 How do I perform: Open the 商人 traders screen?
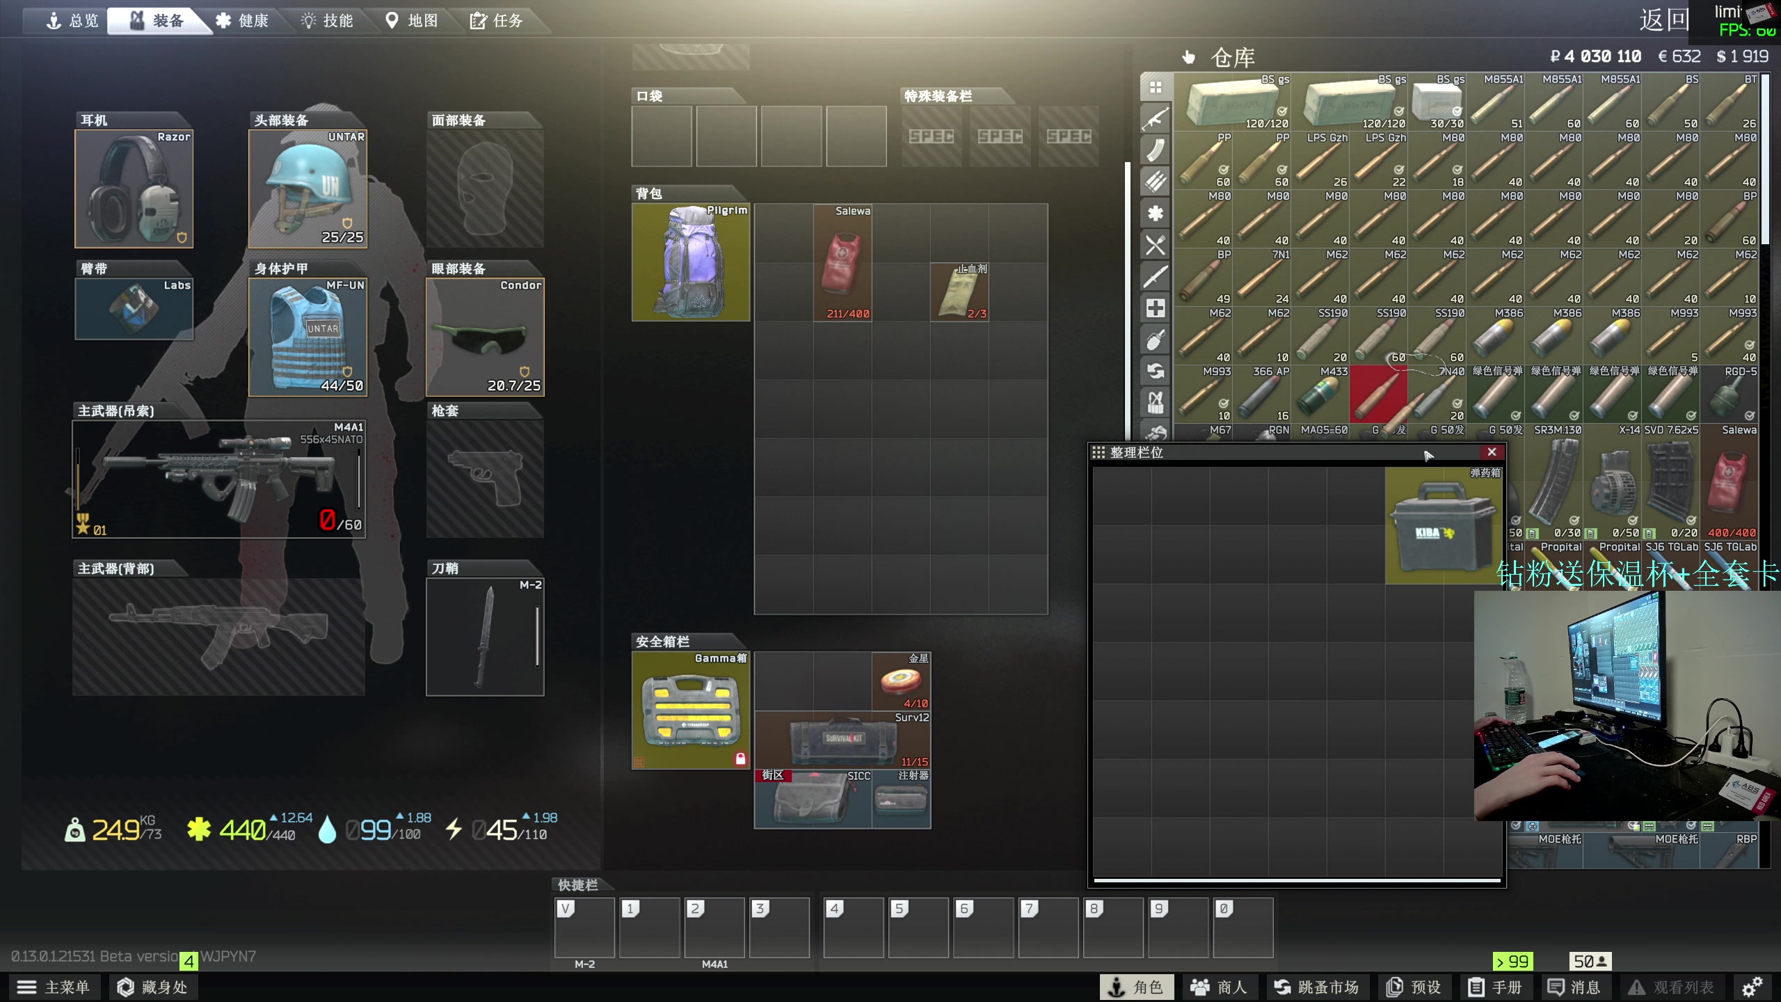pos(1219,987)
